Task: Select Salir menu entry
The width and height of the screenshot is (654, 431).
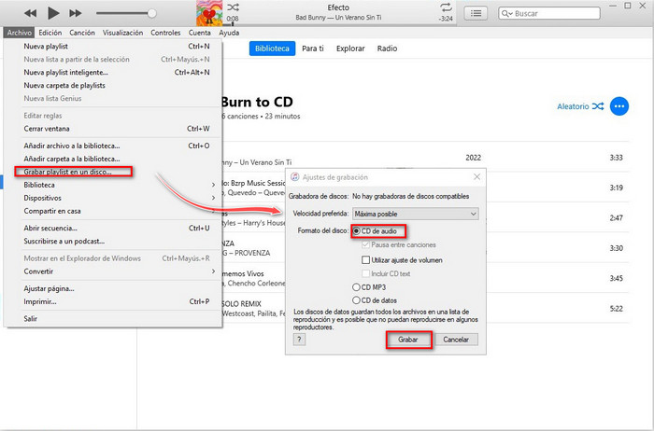Action: (x=113, y=318)
